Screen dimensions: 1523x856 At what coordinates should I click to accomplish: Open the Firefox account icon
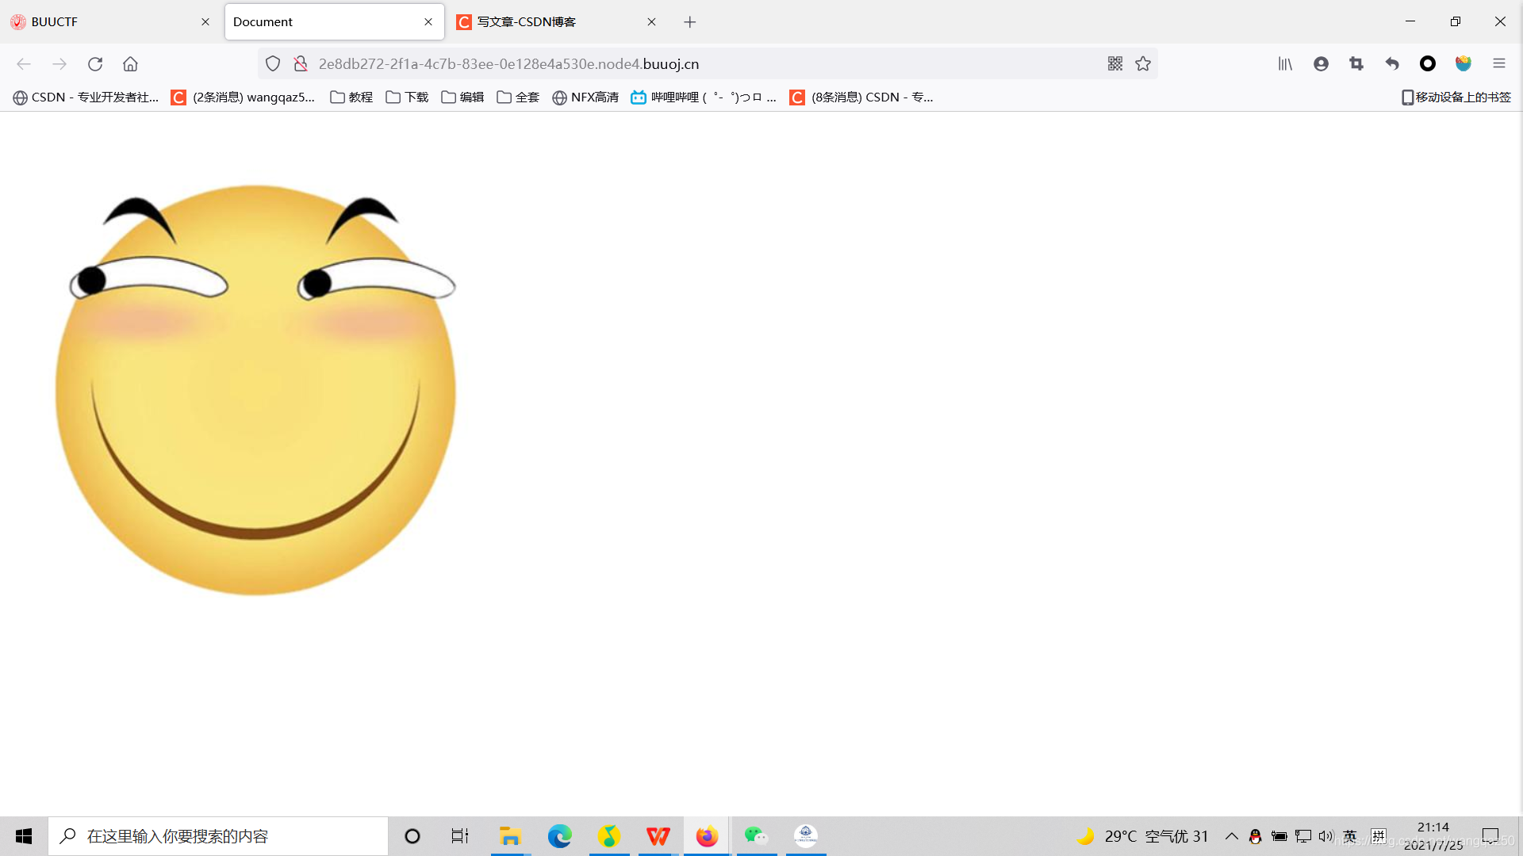pos(1321,63)
